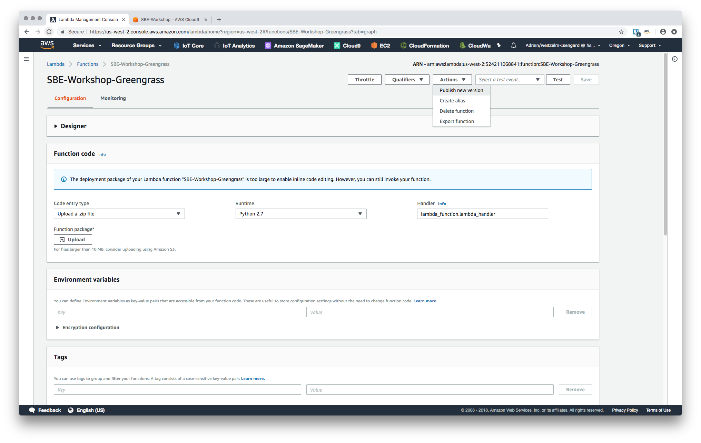Click the Throttle button
Screen dimensions: 701x443
point(364,80)
